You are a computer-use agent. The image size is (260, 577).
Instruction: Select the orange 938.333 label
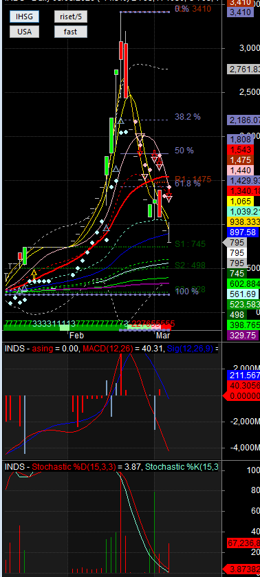click(243, 222)
